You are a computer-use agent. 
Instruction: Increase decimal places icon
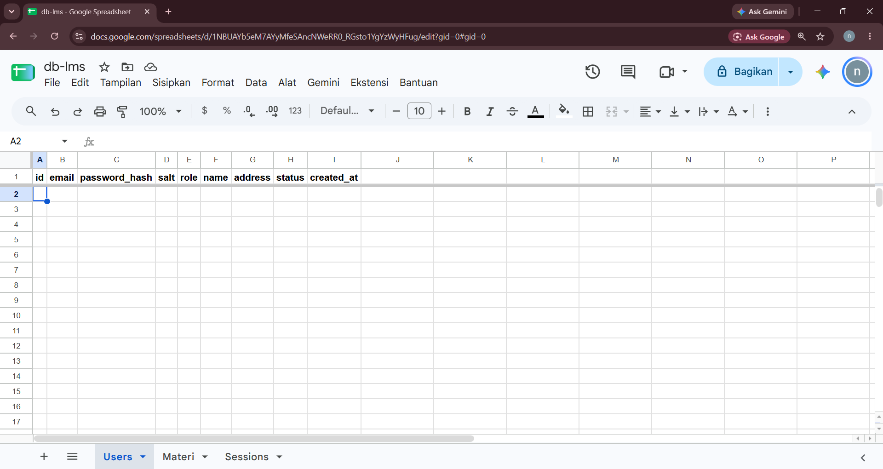(272, 111)
